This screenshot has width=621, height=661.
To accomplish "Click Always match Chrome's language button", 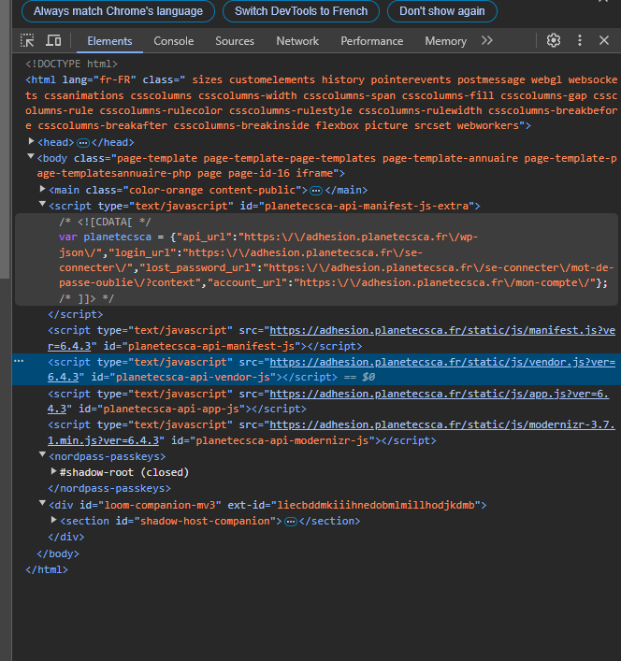I will 118,11.
